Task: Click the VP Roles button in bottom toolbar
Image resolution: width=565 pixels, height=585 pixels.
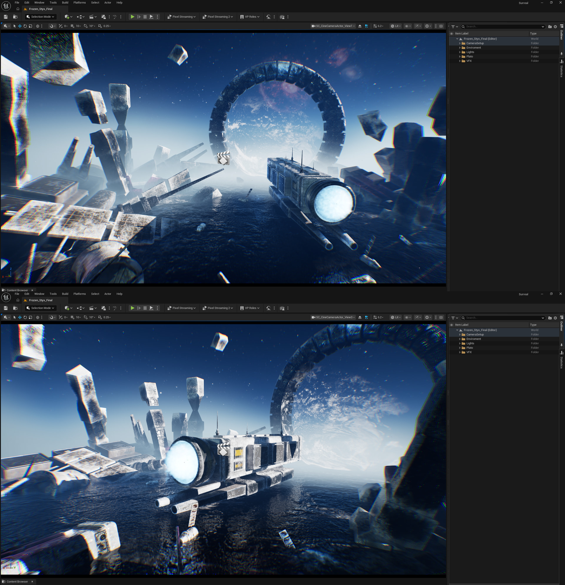Action: [250, 308]
